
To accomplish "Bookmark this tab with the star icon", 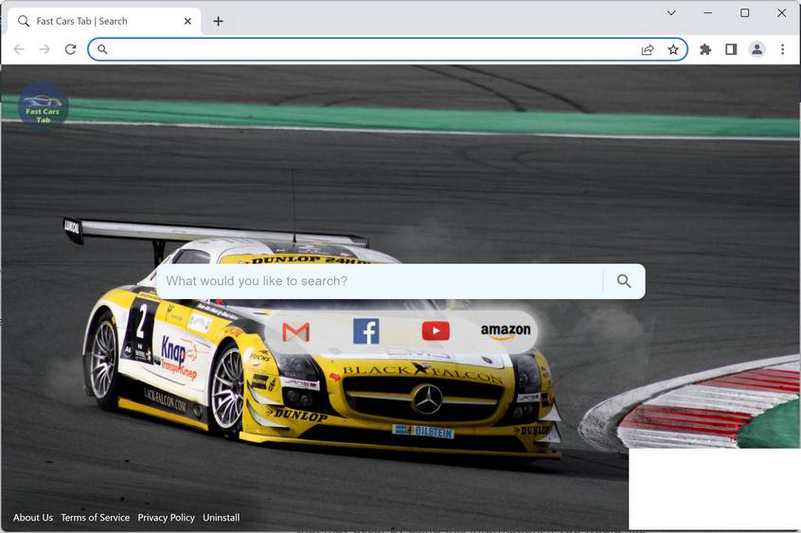I will (673, 49).
